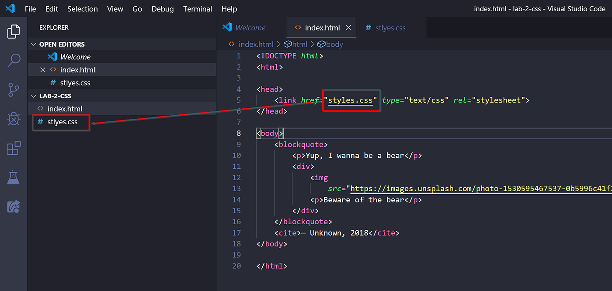The width and height of the screenshot is (612, 291).
Task: Click the VS Code logo in title bar
Action: (10, 8)
